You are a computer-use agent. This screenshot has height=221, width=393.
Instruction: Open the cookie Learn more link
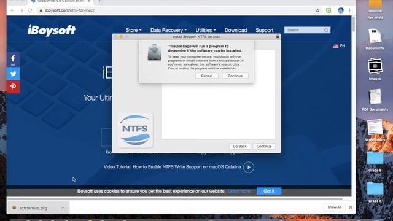pyautogui.click(x=239, y=191)
